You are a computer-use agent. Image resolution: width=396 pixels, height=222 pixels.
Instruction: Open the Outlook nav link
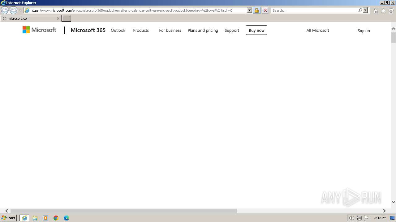tap(118, 30)
